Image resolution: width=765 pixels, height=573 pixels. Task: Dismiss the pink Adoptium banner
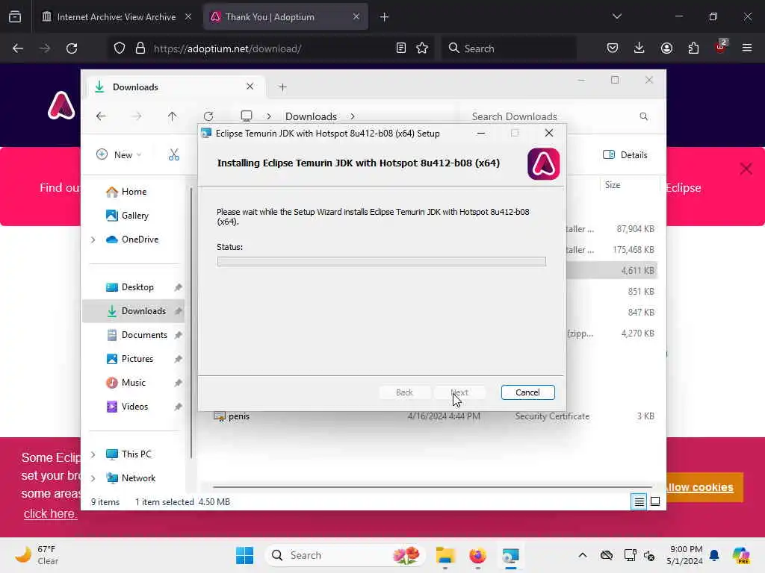pos(746,169)
